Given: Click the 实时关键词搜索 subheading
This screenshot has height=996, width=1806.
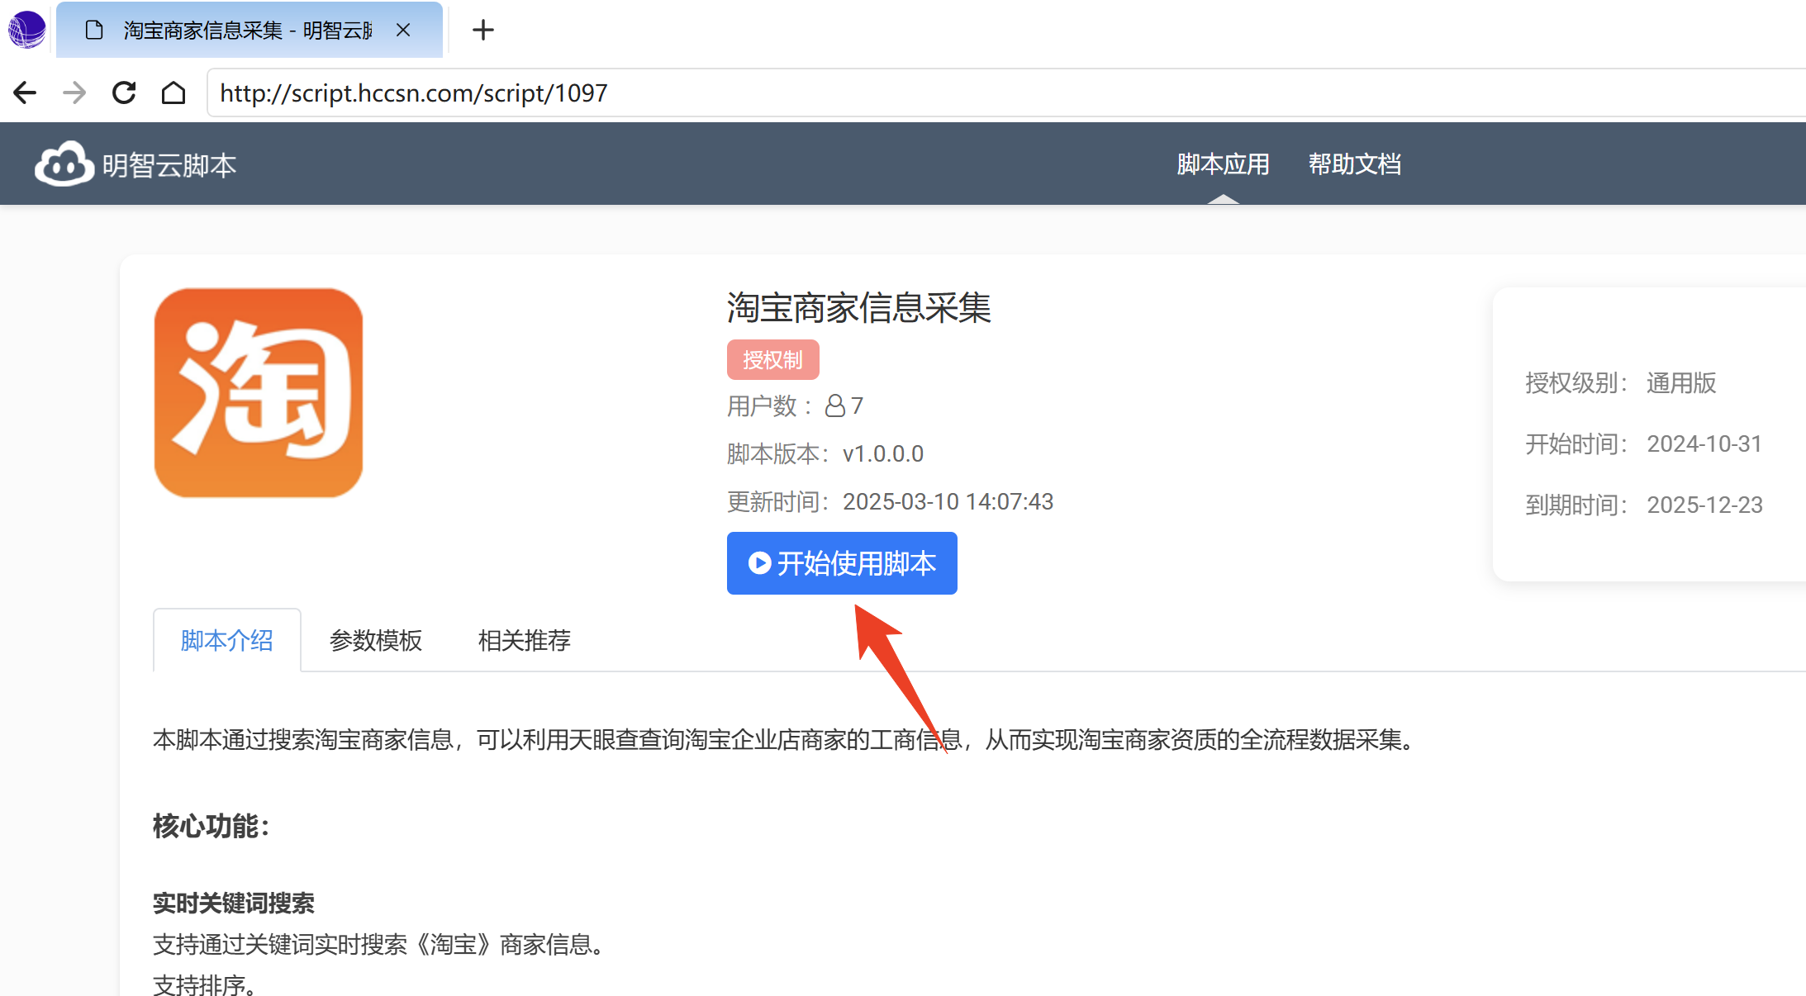Looking at the screenshot, I should tap(234, 903).
